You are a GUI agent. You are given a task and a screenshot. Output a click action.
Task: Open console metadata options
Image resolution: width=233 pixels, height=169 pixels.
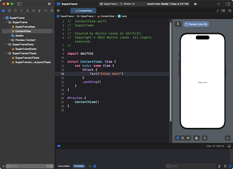tap(95, 166)
